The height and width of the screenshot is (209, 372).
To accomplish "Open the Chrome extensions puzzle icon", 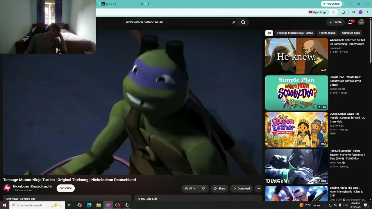I will coord(343,12).
